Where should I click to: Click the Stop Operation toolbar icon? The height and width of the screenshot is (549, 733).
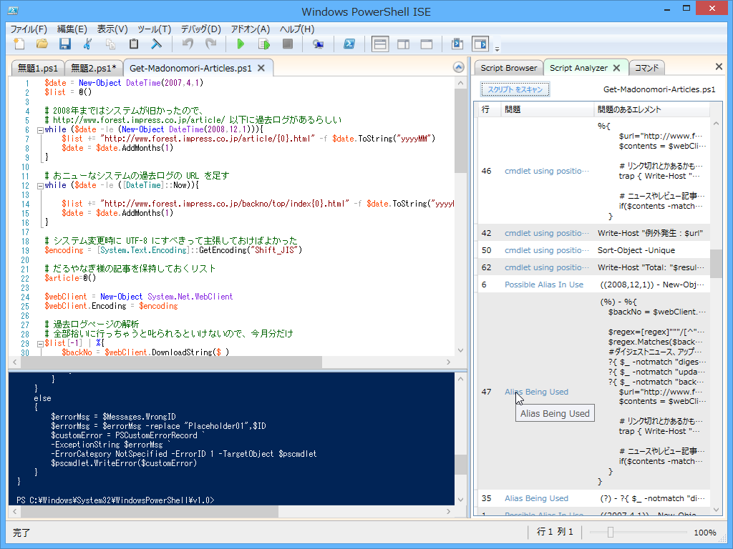pyautogui.click(x=287, y=44)
